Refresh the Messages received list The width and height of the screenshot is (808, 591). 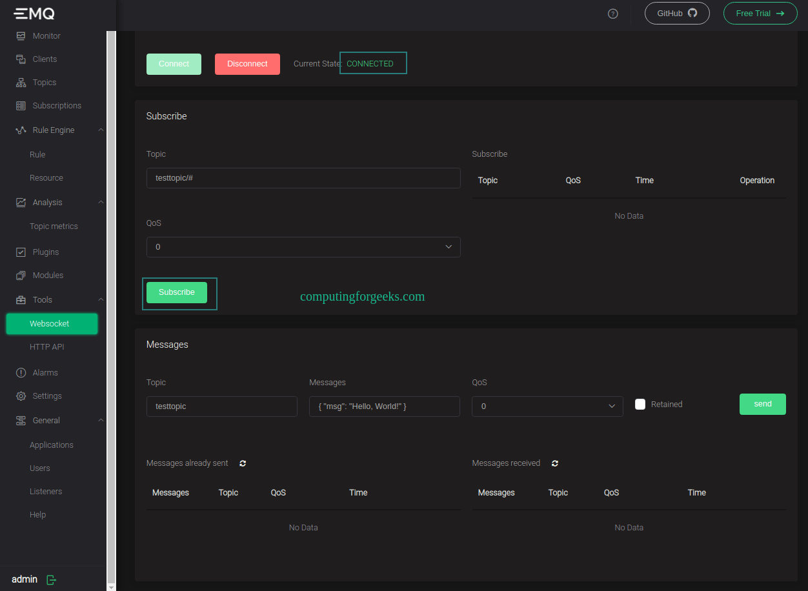point(555,463)
